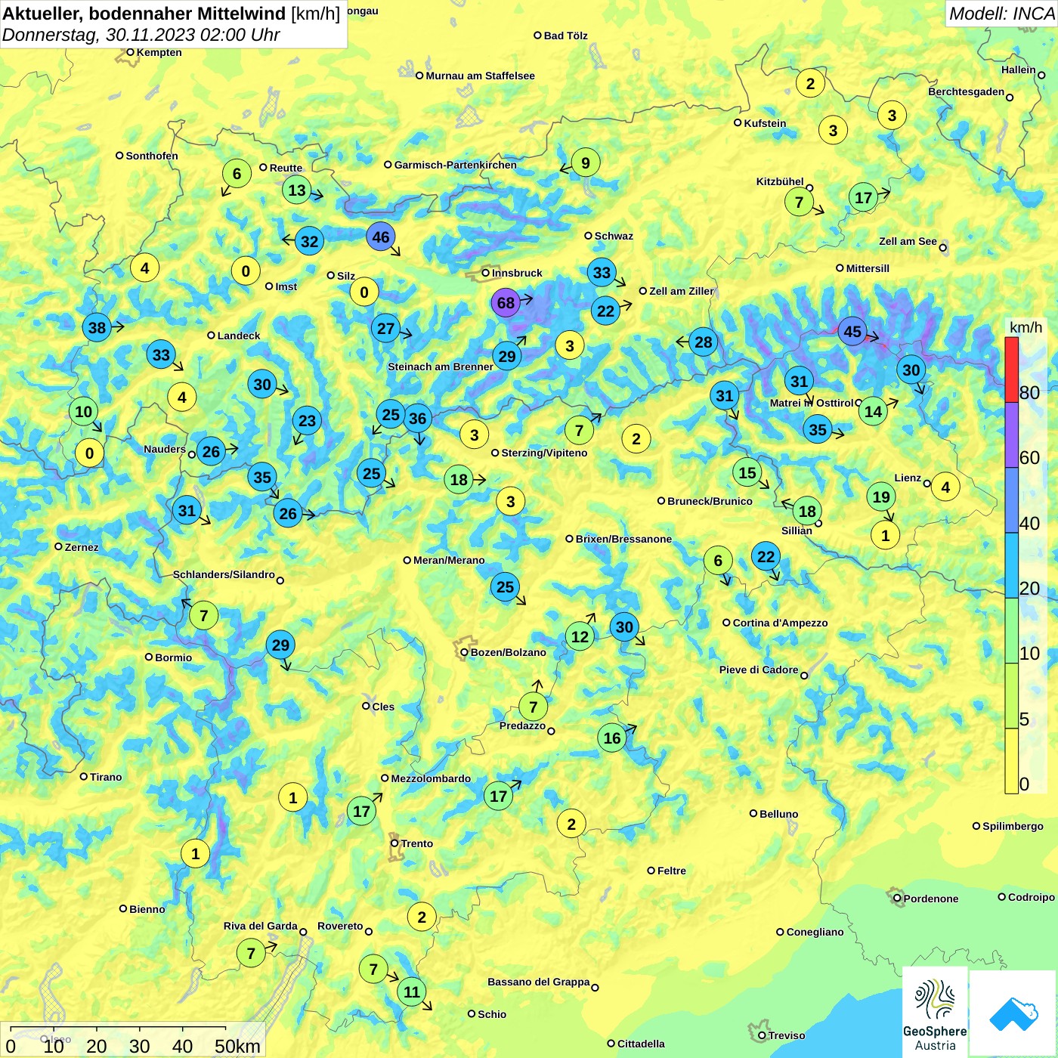Viewport: 1058px width, 1058px height.
Task: Click the 23 km/h wind station marker
Action: 308,421
